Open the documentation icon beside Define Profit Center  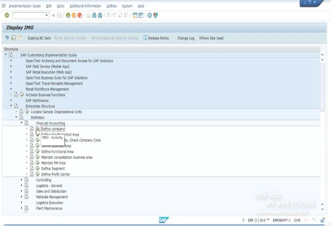click(x=31, y=174)
